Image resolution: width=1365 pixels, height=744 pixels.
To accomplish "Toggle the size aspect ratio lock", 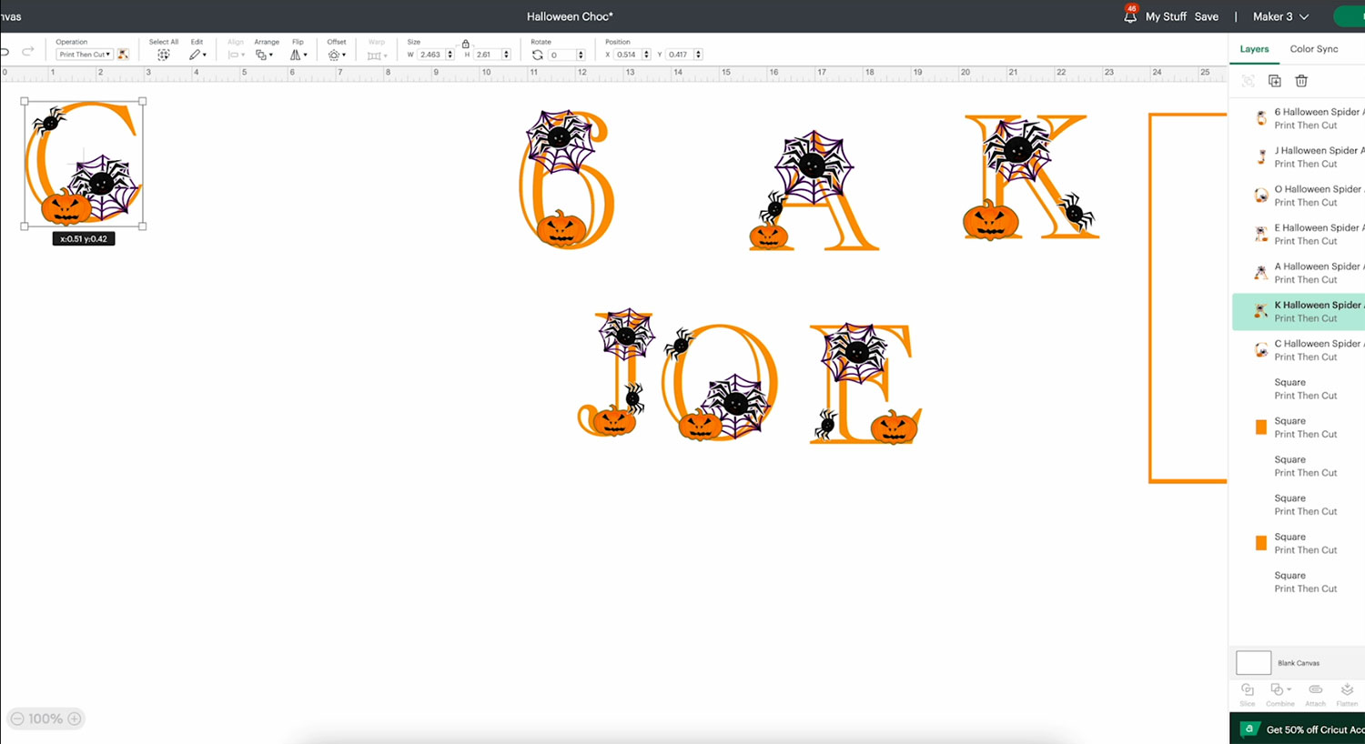I will pyautogui.click(x=466, y=44).
